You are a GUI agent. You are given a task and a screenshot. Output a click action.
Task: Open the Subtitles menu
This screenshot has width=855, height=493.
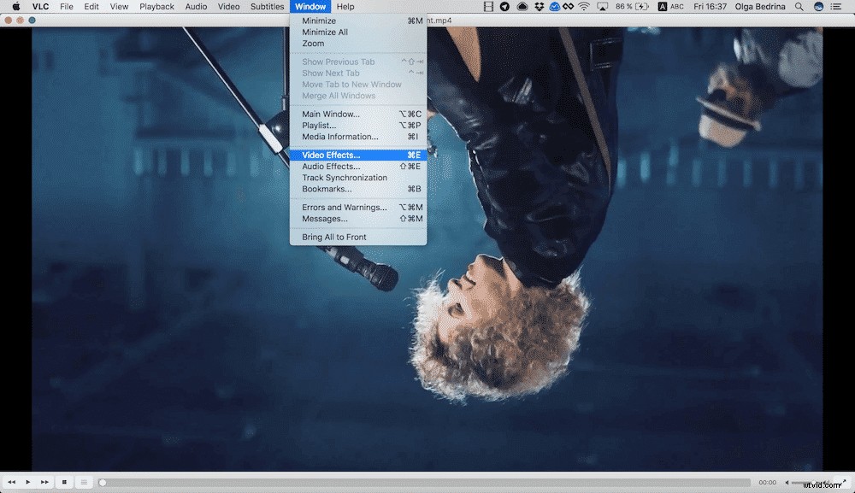click(x=267, y=7)
